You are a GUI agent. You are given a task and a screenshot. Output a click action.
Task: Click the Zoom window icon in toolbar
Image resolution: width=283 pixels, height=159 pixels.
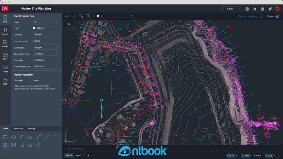pyautogui.click(x=88, y=16)
